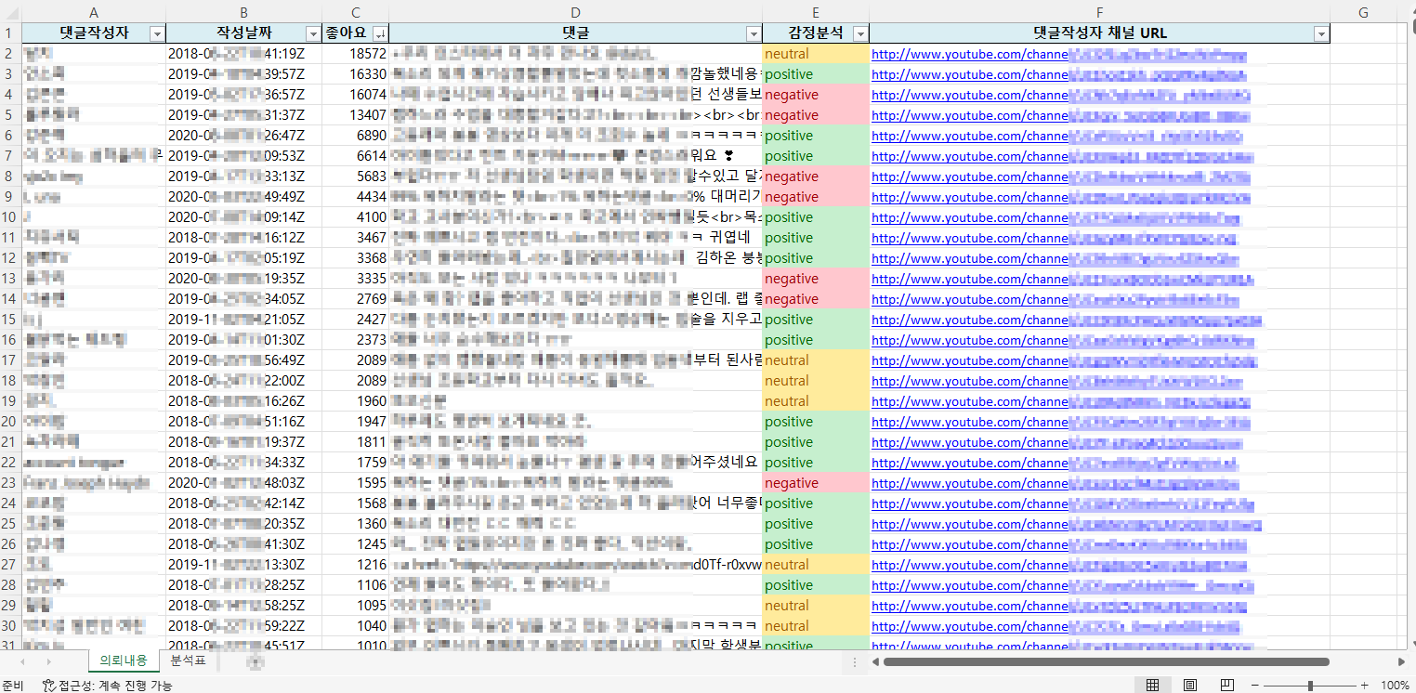Viewport: 1416px width, 693px height.
Task: Select Page Break Preview view icon
Action: (1226, 685)
